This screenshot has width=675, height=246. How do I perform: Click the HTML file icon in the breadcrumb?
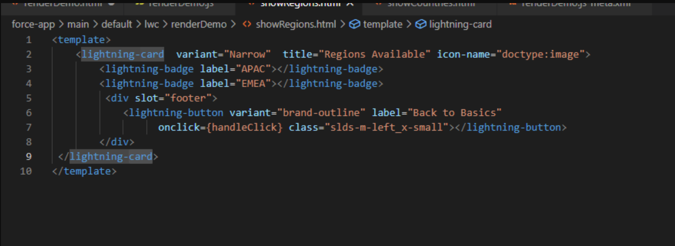pos(247,24)
